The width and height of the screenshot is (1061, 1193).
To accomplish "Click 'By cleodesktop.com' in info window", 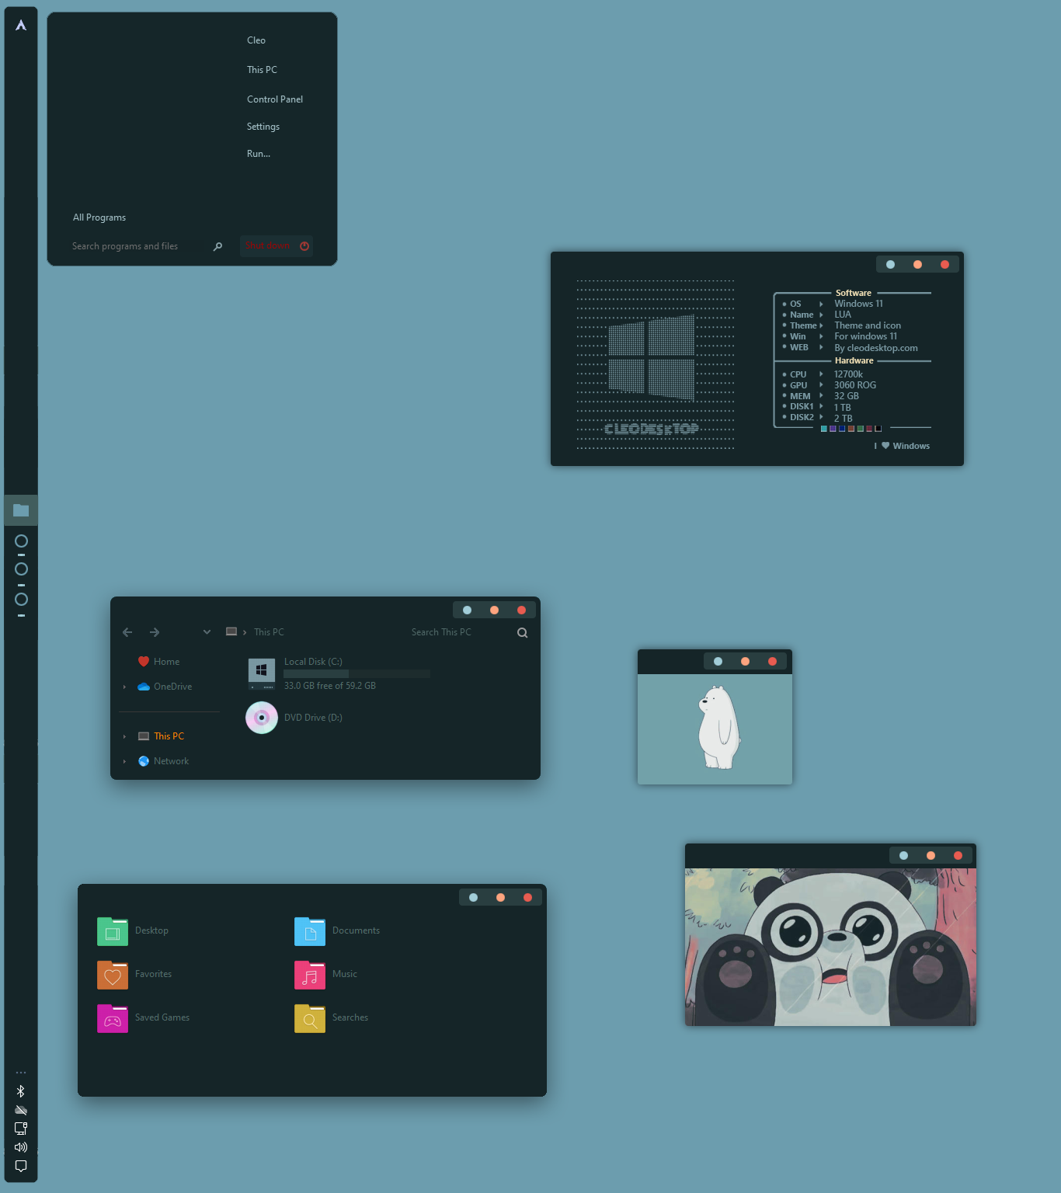I will click(x=876, y=348).
